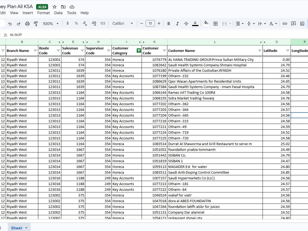
Task: Increase font size with plus
Action: pyautogui.click(x=159, y=23)
